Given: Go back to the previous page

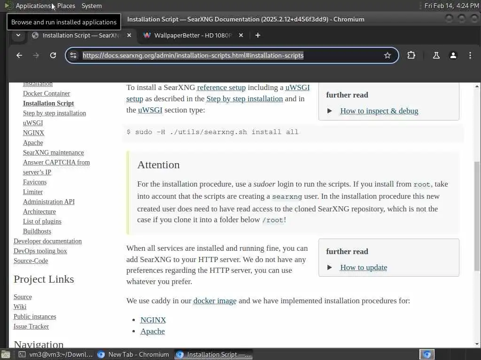Looking at the screenshot, I should point(19,55).
